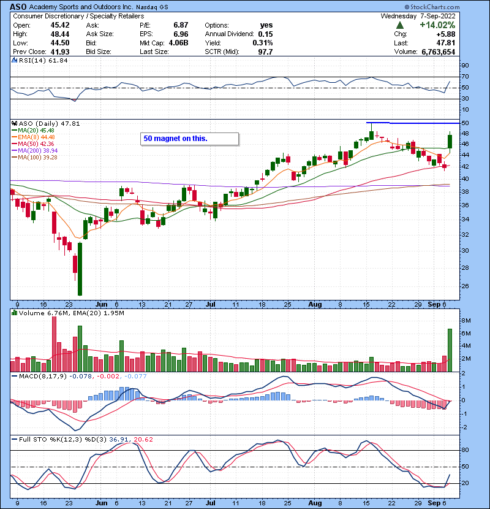Viewport: 490px width, 509px height.
Task: Click the price axis 26 label
Action: coord(465,286)
